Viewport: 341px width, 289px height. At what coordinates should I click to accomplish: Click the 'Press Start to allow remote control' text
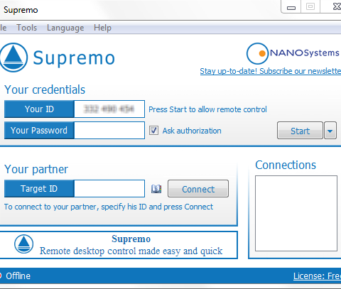point(207,109)
